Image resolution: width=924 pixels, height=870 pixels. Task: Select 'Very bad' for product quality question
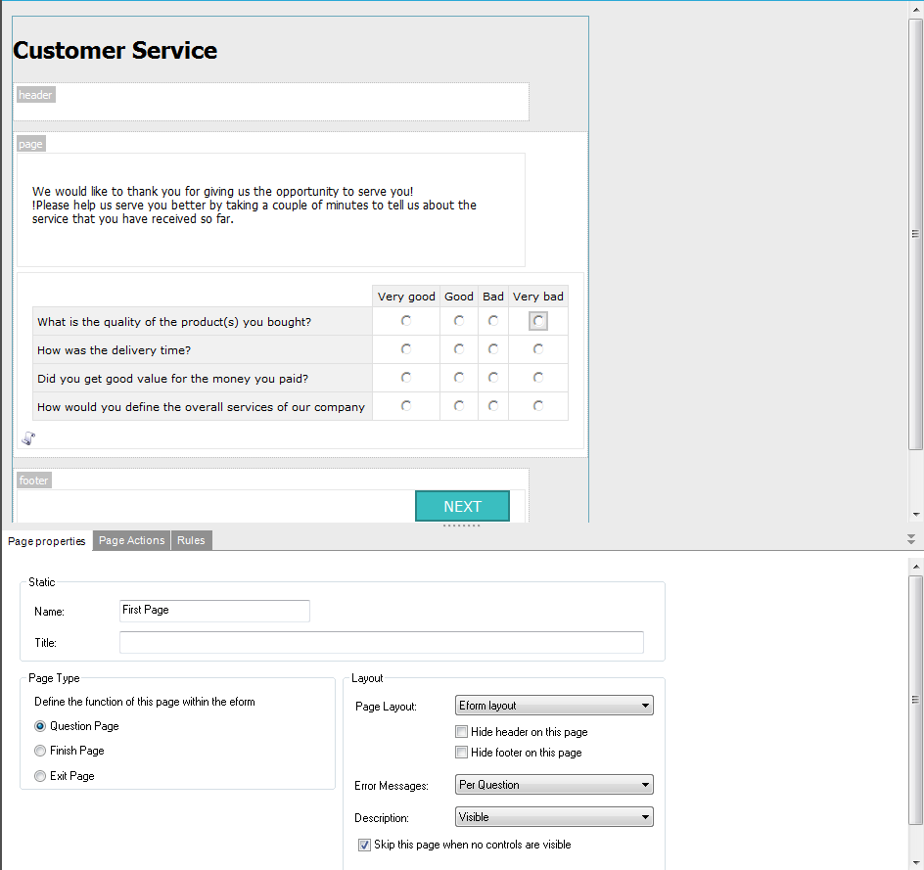[538, 321]
